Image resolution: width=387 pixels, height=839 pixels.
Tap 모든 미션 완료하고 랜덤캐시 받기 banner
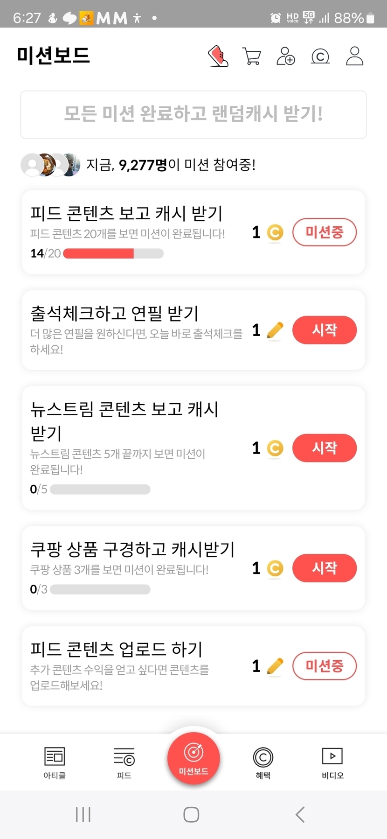click(193, 114)
